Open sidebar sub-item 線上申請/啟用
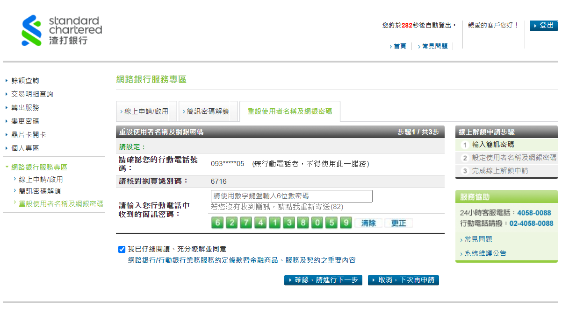The width and height of the screenshot is (562, 314). tap(41, 180)
